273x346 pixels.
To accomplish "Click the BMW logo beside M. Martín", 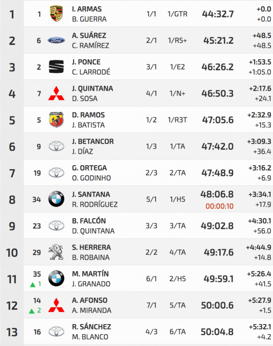I will 56,279.
